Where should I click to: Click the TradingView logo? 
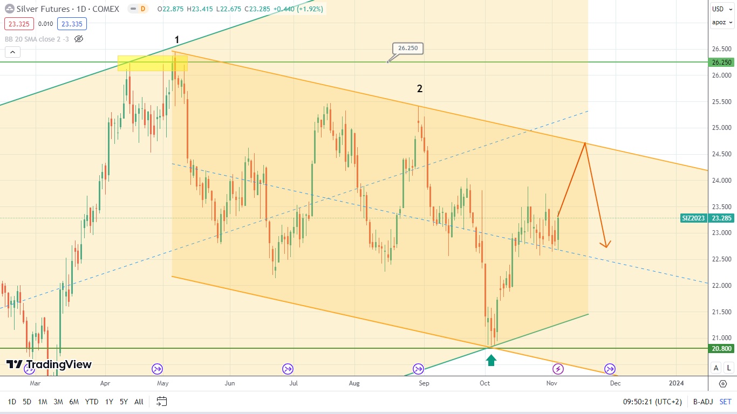(49, 365)
